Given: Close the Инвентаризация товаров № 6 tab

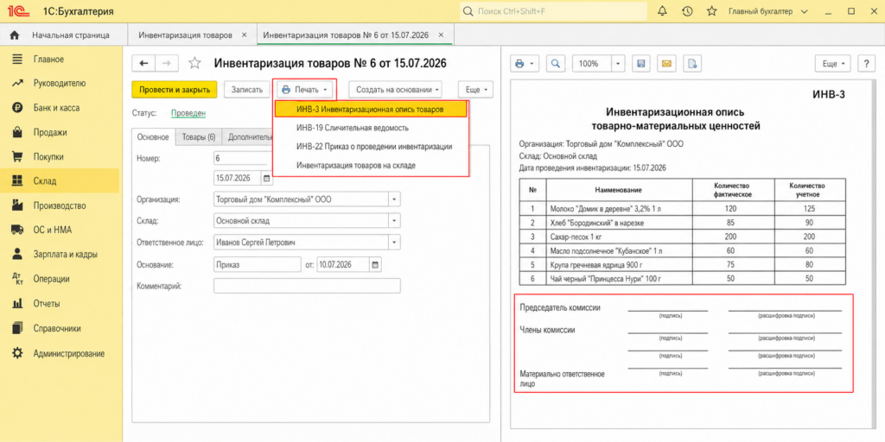Looking at the screenshot, I should [441, 35].
